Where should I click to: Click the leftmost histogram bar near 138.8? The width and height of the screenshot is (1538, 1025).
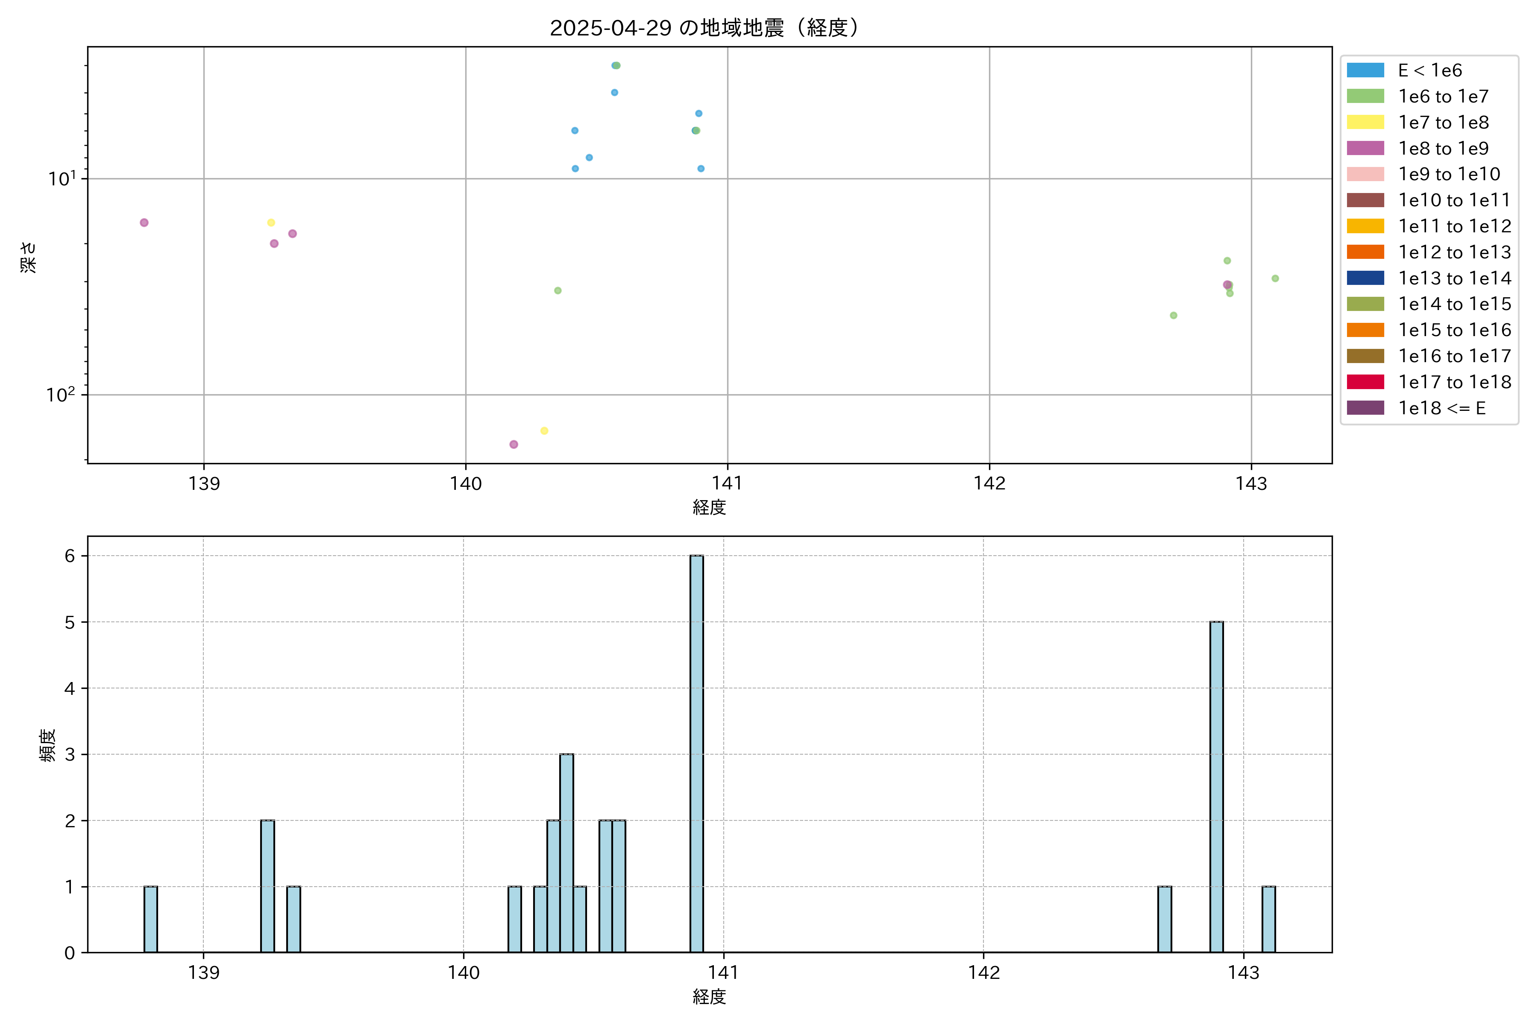[x=150, y=919]
